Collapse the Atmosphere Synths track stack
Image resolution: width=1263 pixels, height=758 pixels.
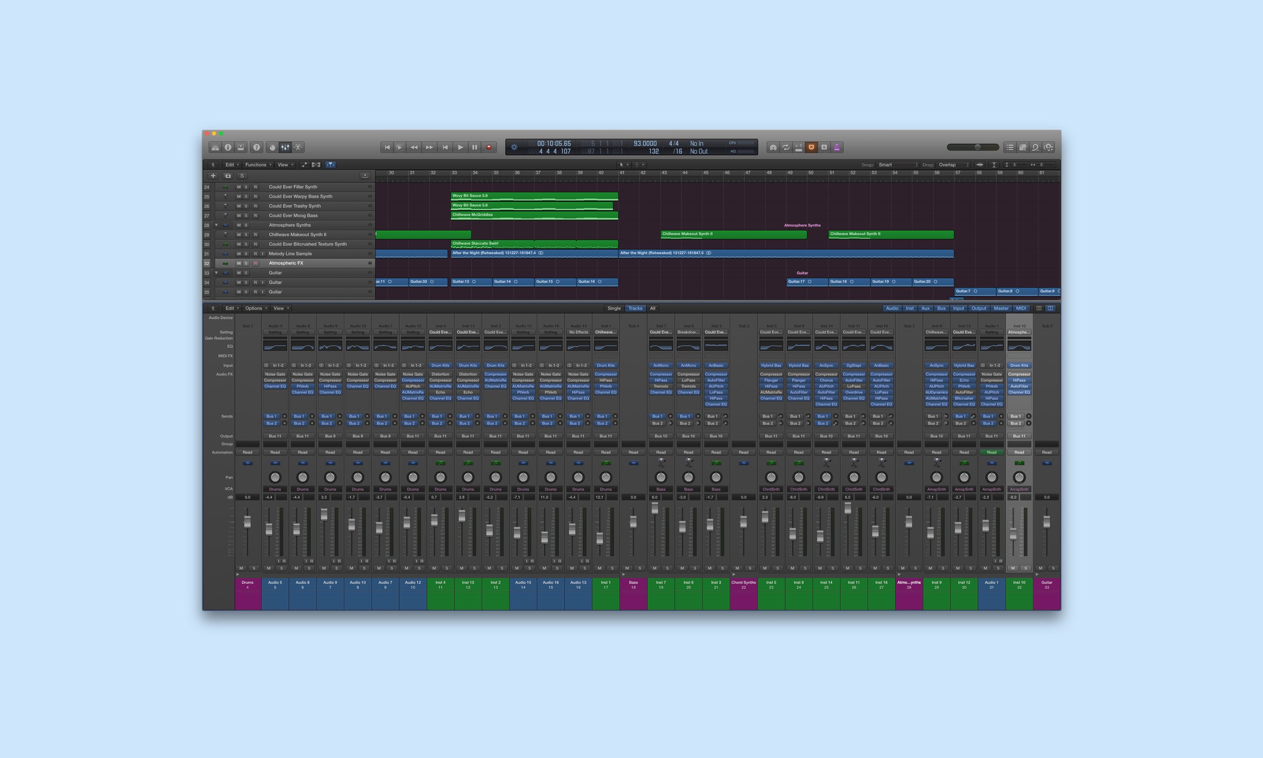tap(216, 225)
